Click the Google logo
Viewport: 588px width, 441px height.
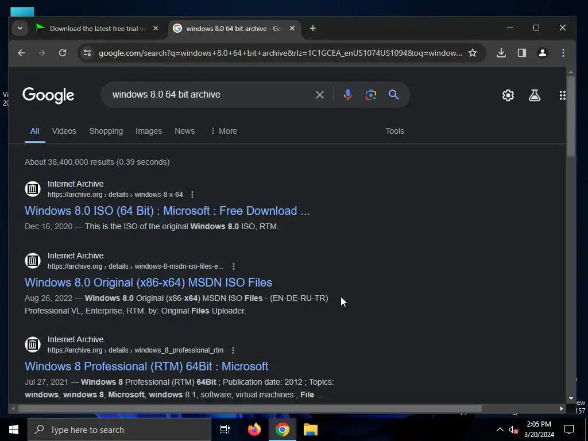pos(48,95)
